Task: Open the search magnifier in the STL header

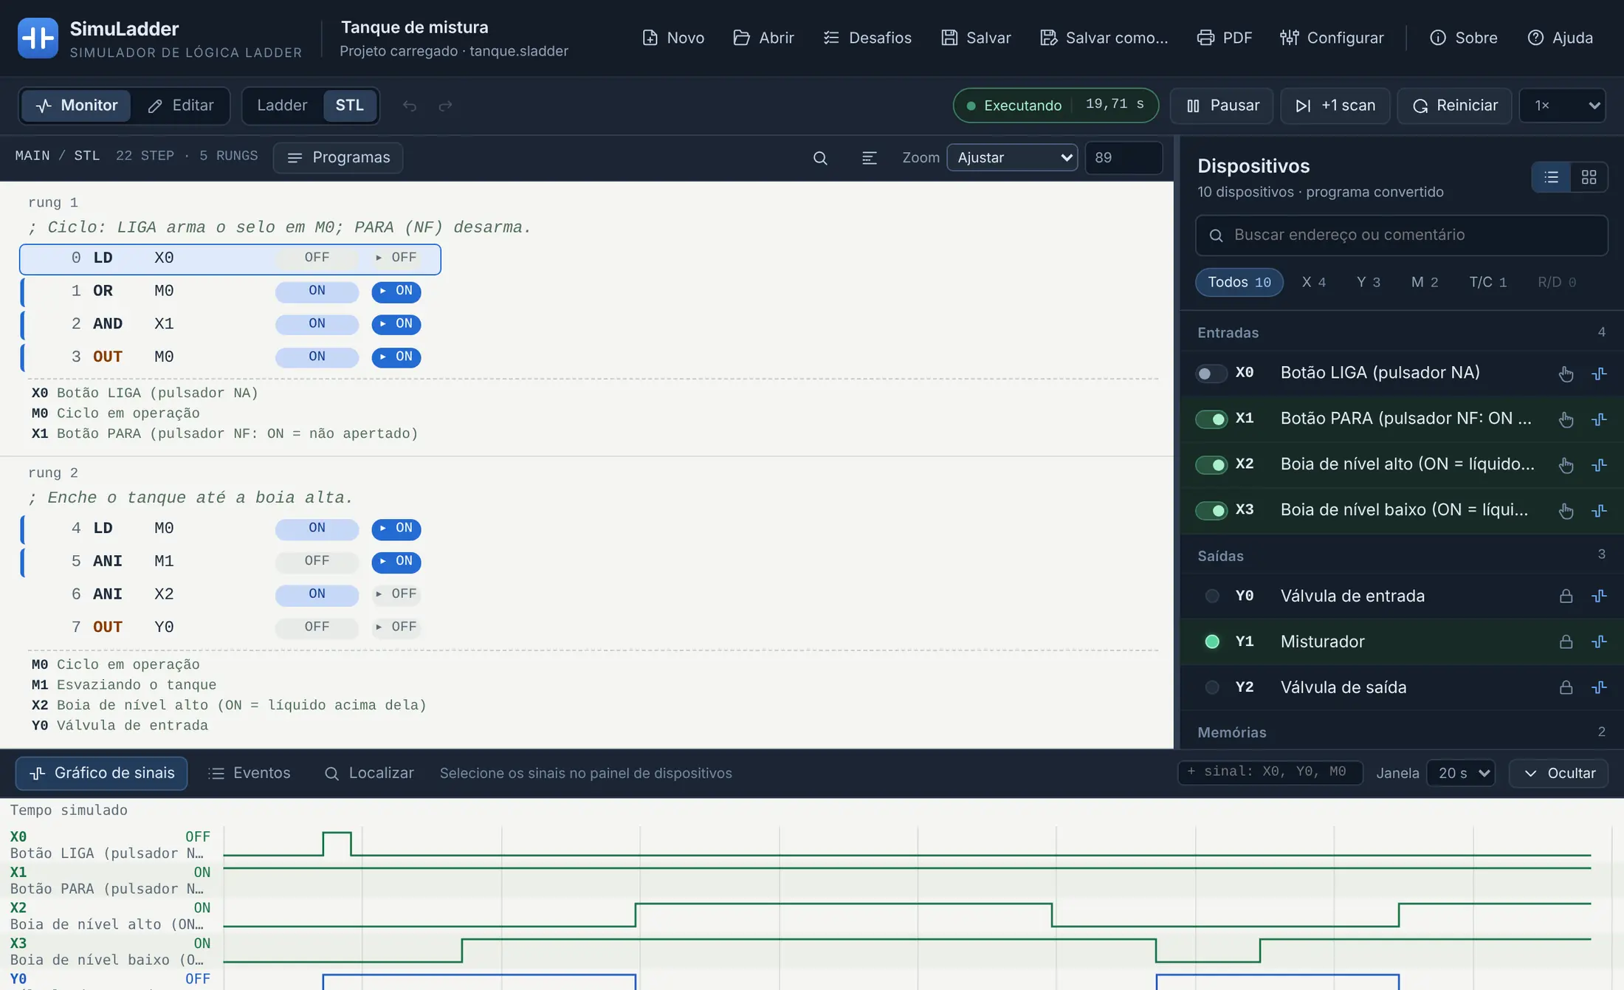Action: point(820,158)
